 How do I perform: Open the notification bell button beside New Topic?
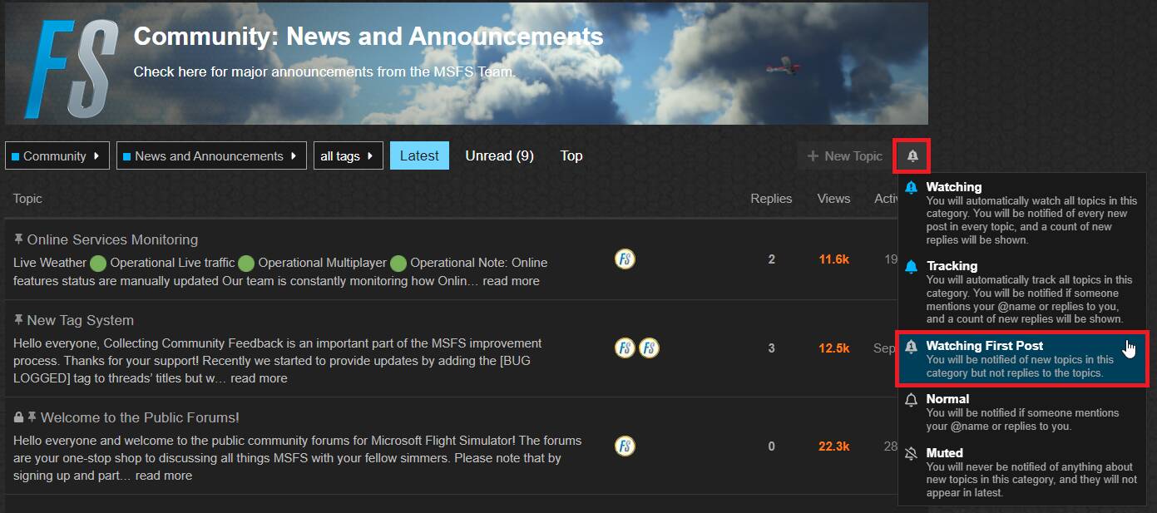coord(912,155)
